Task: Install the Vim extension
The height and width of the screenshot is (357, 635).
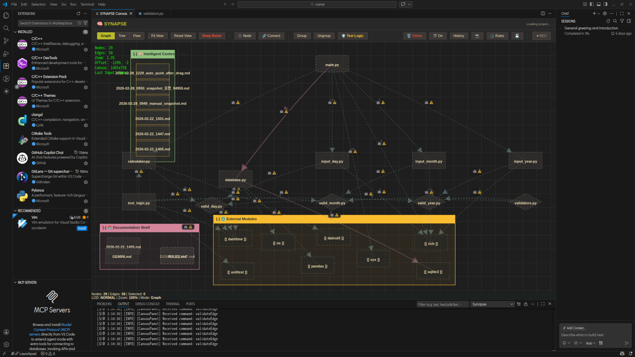Action: (82, 228)
